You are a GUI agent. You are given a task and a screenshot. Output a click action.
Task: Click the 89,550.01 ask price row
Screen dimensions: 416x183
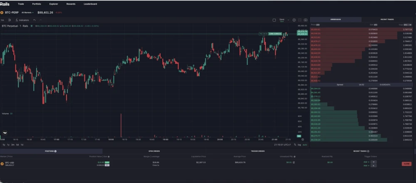click(315, 30)
